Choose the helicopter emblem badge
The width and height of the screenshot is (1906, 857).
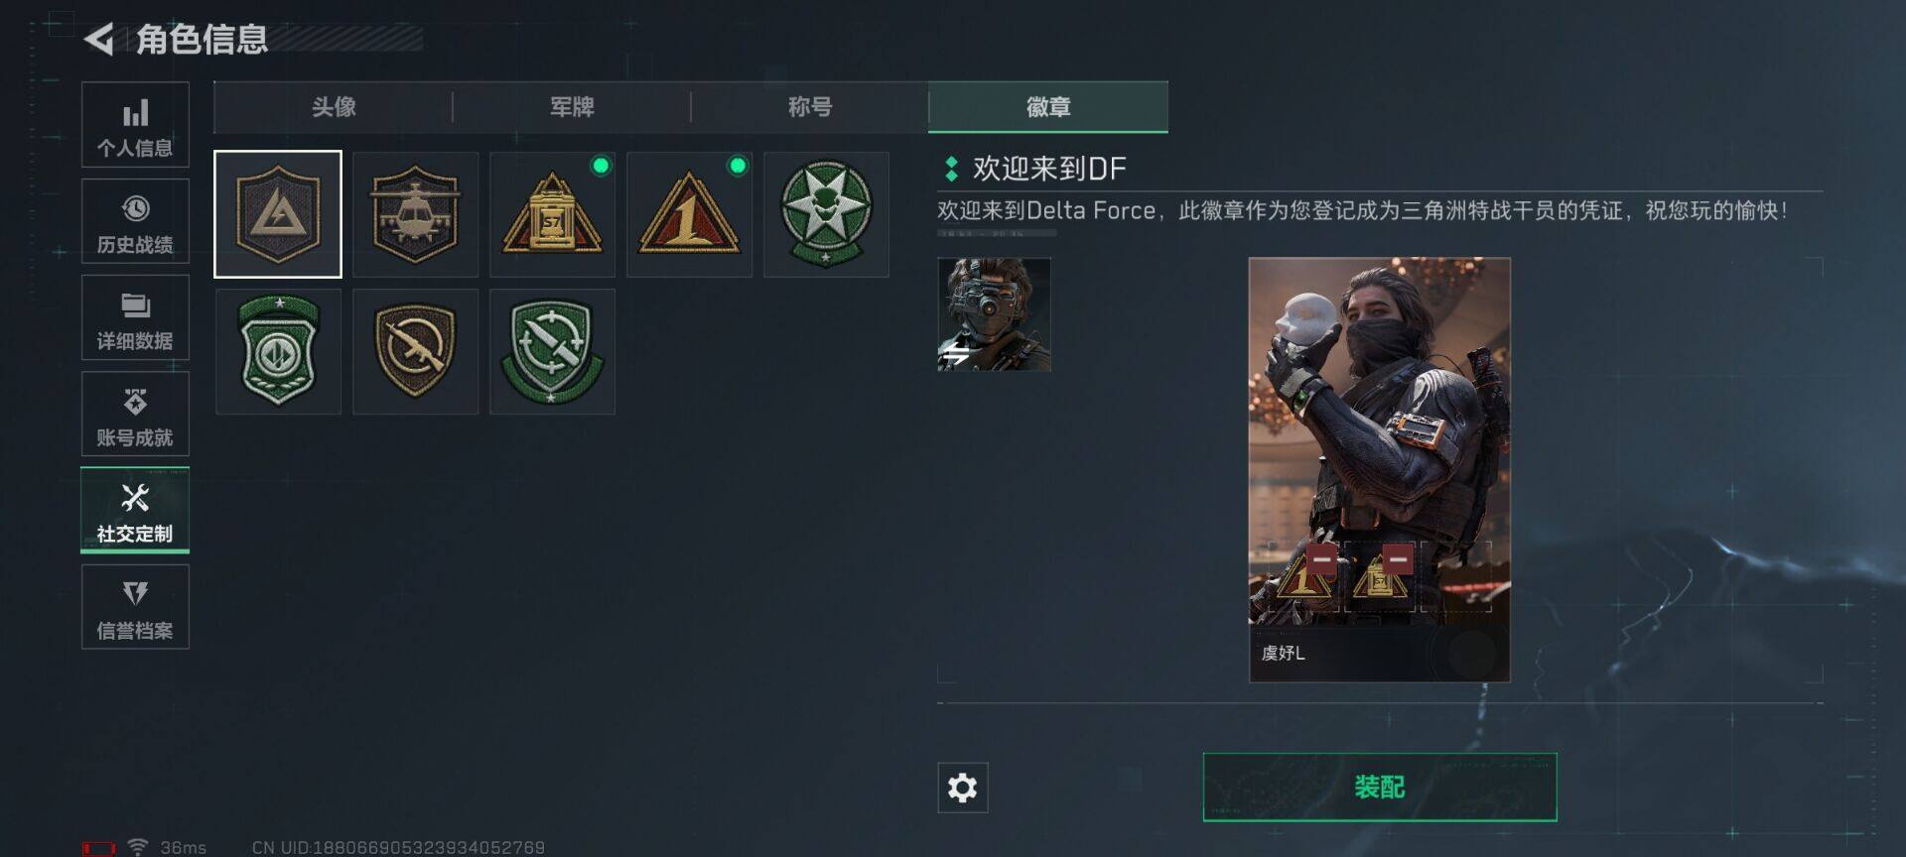(x=415, y=214)
